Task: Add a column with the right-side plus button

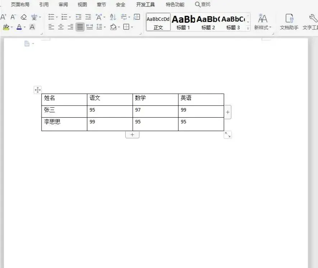Action: (228, 112)
